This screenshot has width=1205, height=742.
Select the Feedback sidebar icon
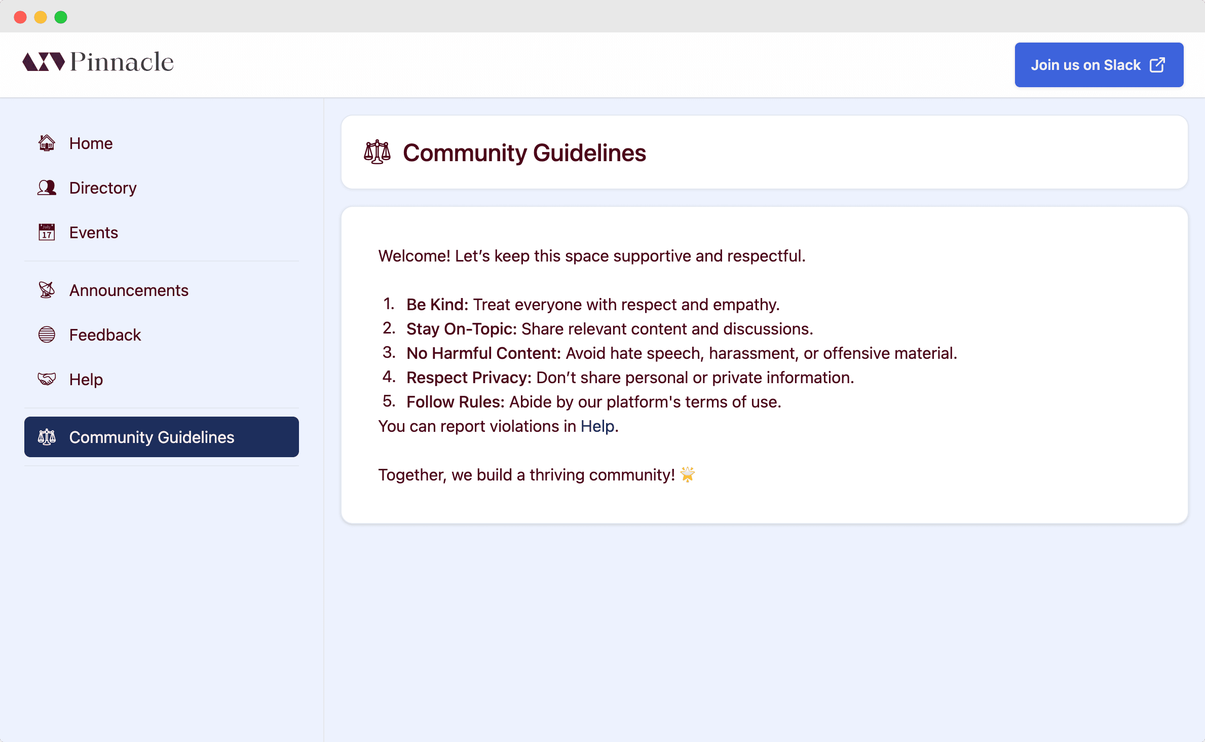click(x=47, y=335)
